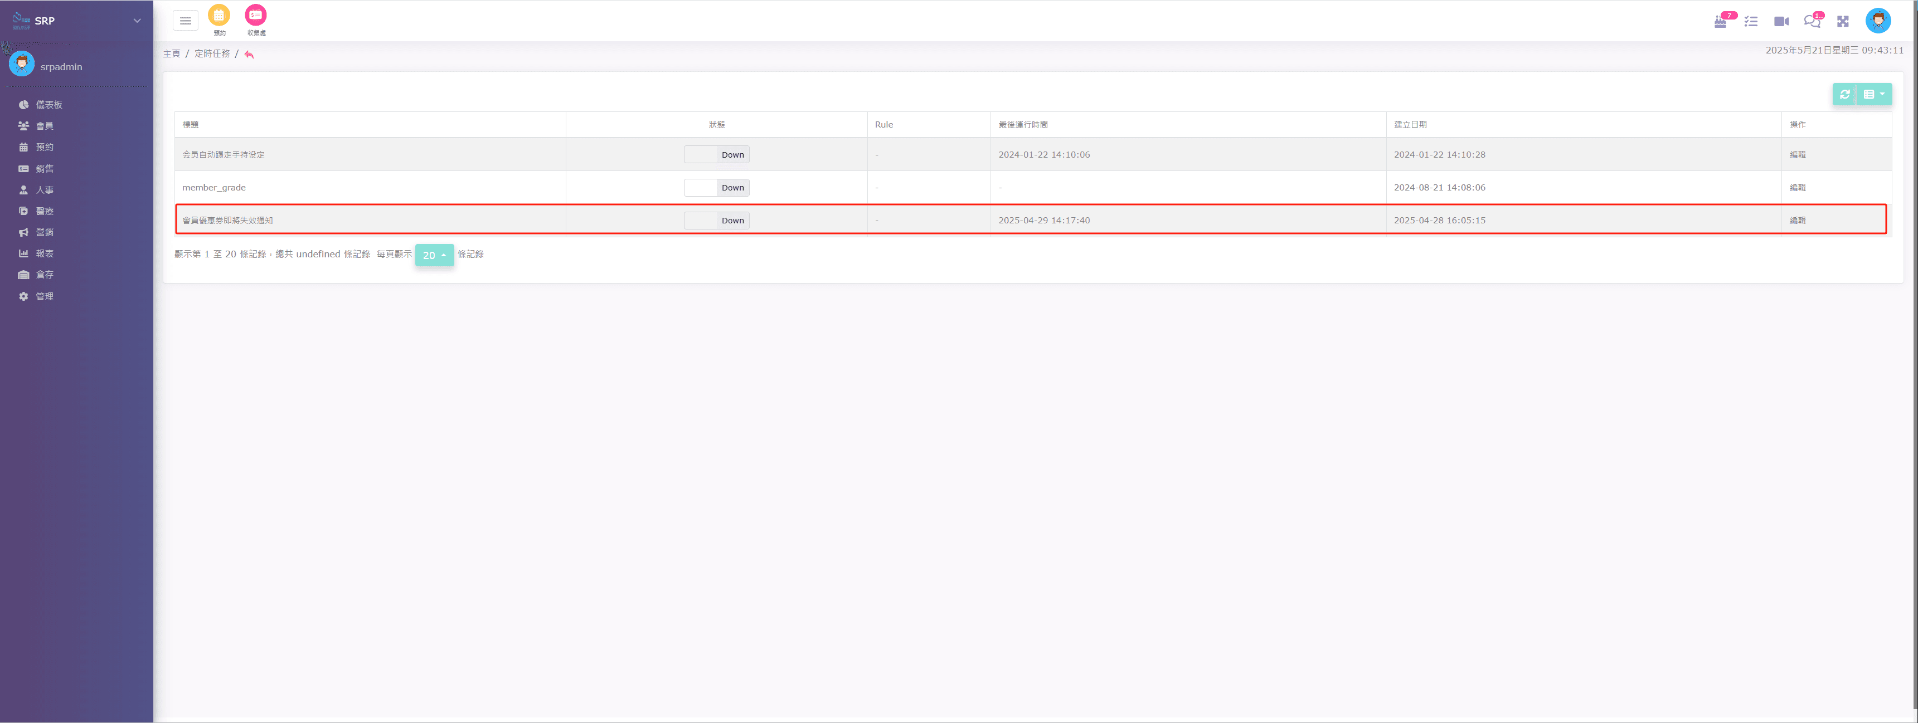The width and height of the screenshot is (1918, 723).
Task: Click the pink back arrow in breadcrumb
Action: (249, 54)
